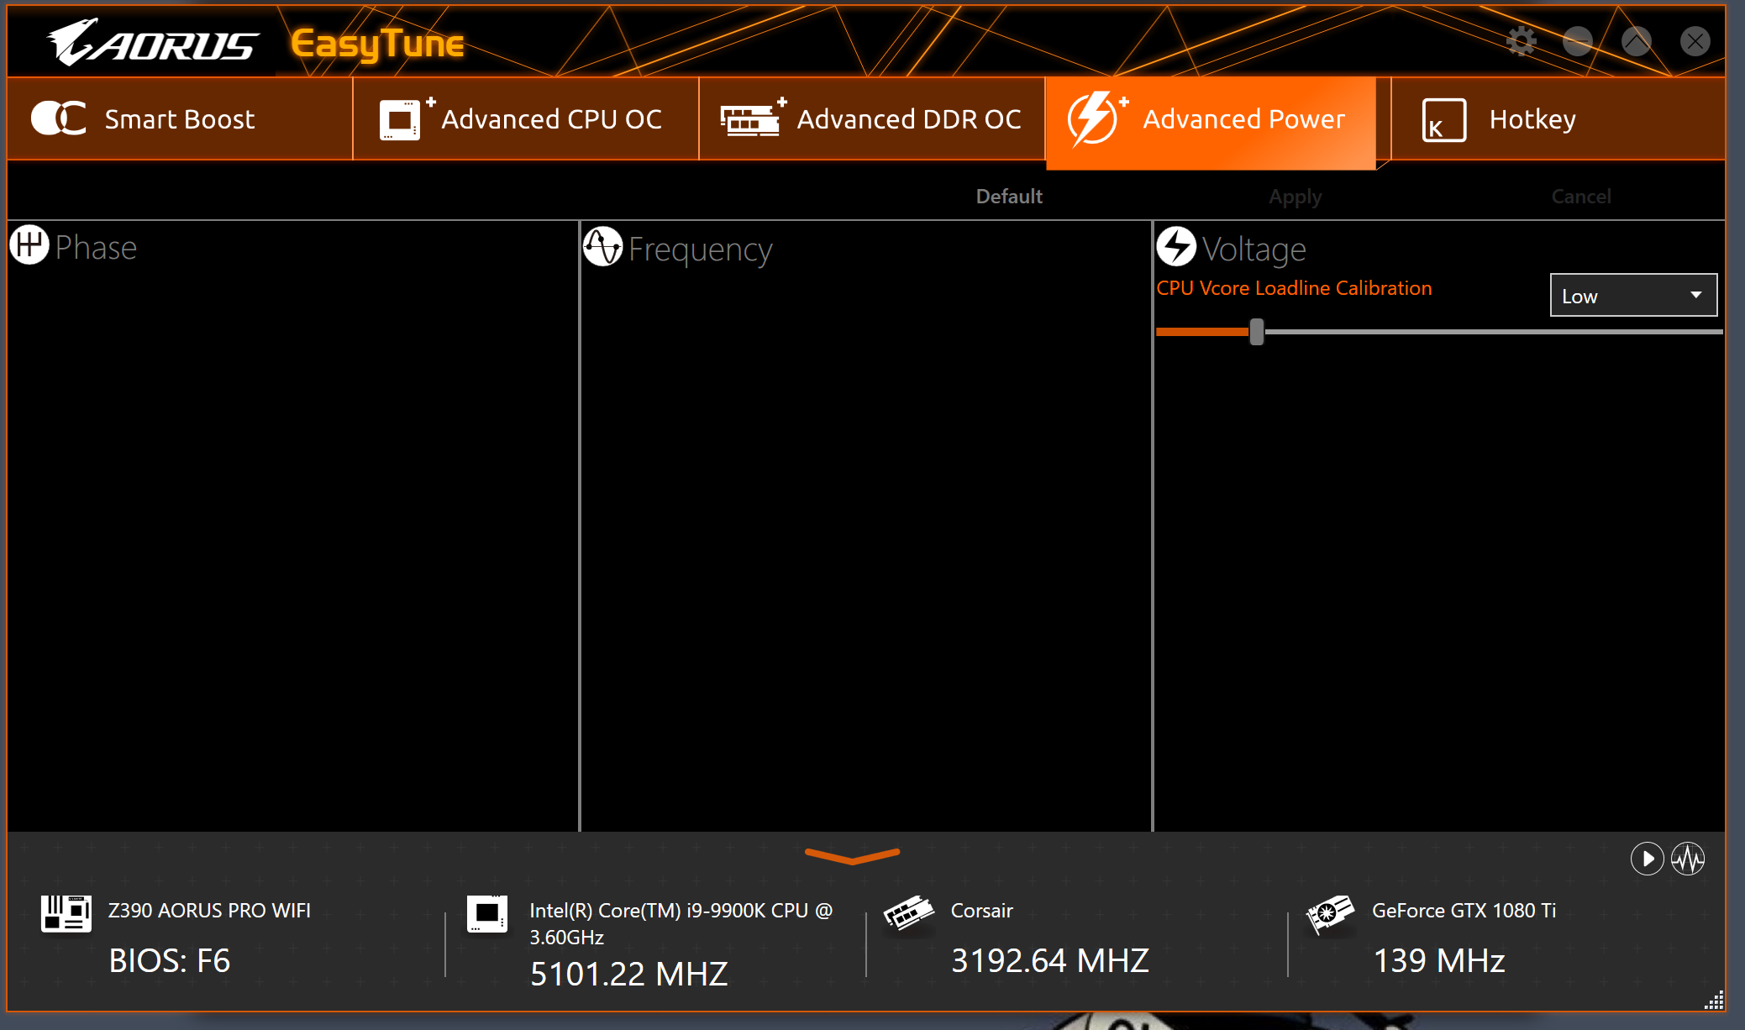Click the graphics card icon by GeForce
Viewport: 1745px width, 1030px height.
pos(1331,914)
